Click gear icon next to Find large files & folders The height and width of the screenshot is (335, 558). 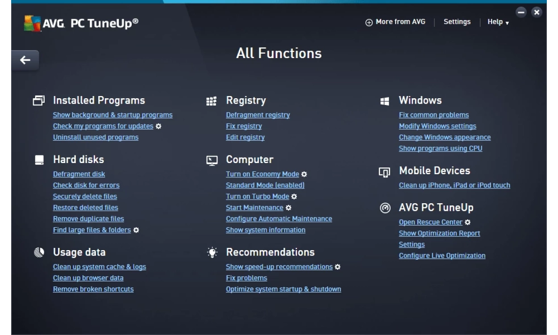point(136,230)
